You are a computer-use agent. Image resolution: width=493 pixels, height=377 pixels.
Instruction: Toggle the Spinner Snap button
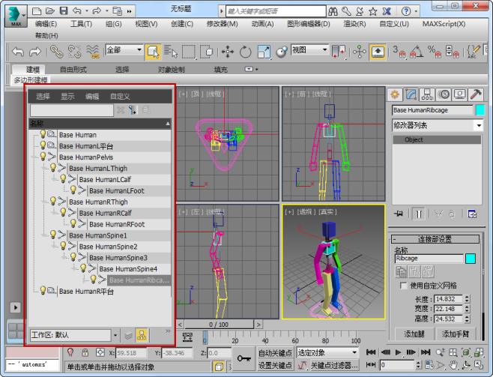tap(452, 52)
